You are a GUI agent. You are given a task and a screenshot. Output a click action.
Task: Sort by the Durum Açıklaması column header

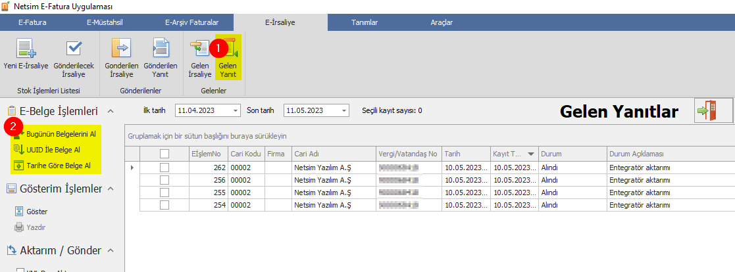[671, 154]
